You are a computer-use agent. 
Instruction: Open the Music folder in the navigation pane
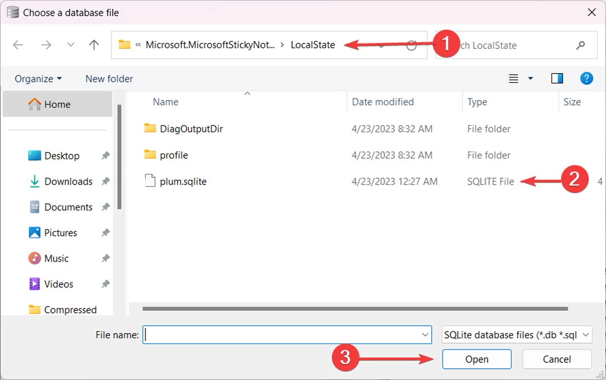pyautogui.click(x=56, y=258)
